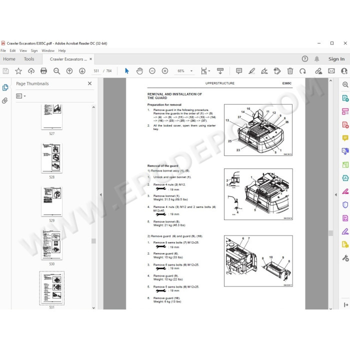350x350 pixels.
Task: Activate the Hand pan tool
Action: (139, 71)
